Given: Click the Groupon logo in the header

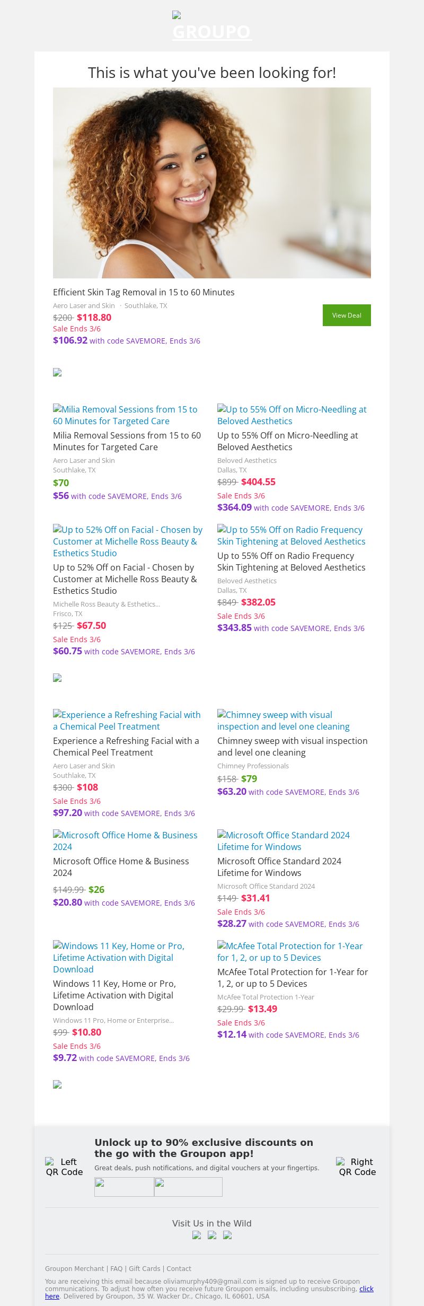Looking at the screenshot, I should (x=212, y=27).
